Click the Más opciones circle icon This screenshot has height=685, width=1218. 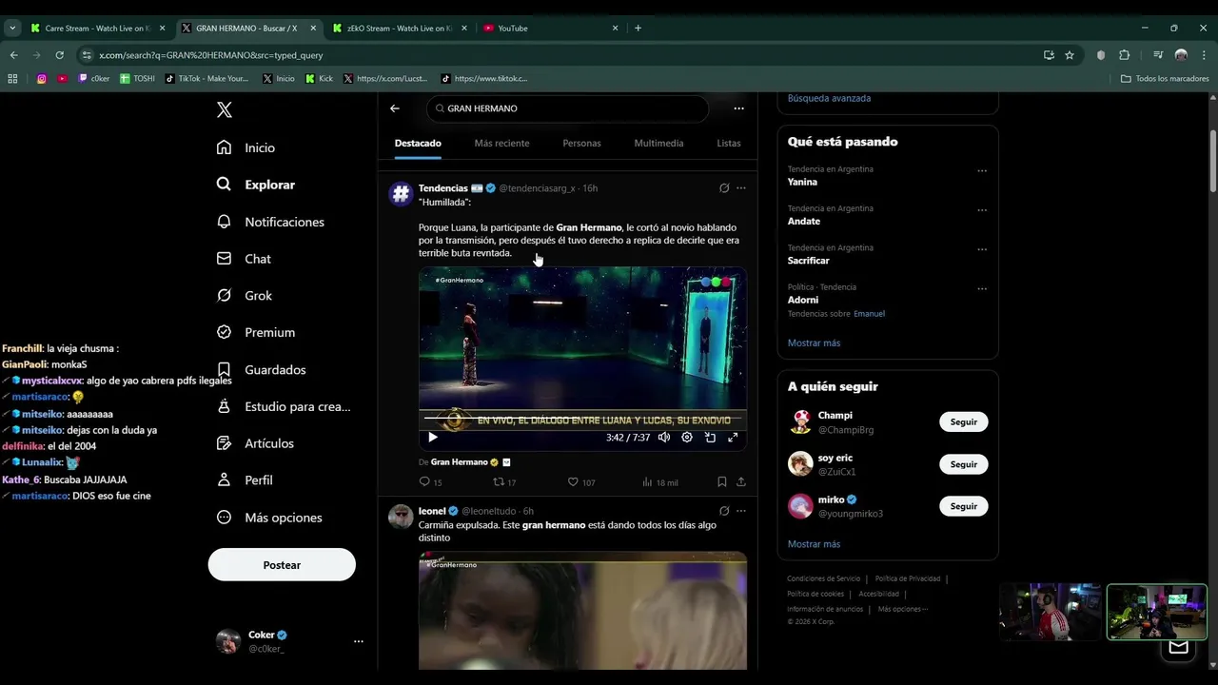(x=225, y=518)
